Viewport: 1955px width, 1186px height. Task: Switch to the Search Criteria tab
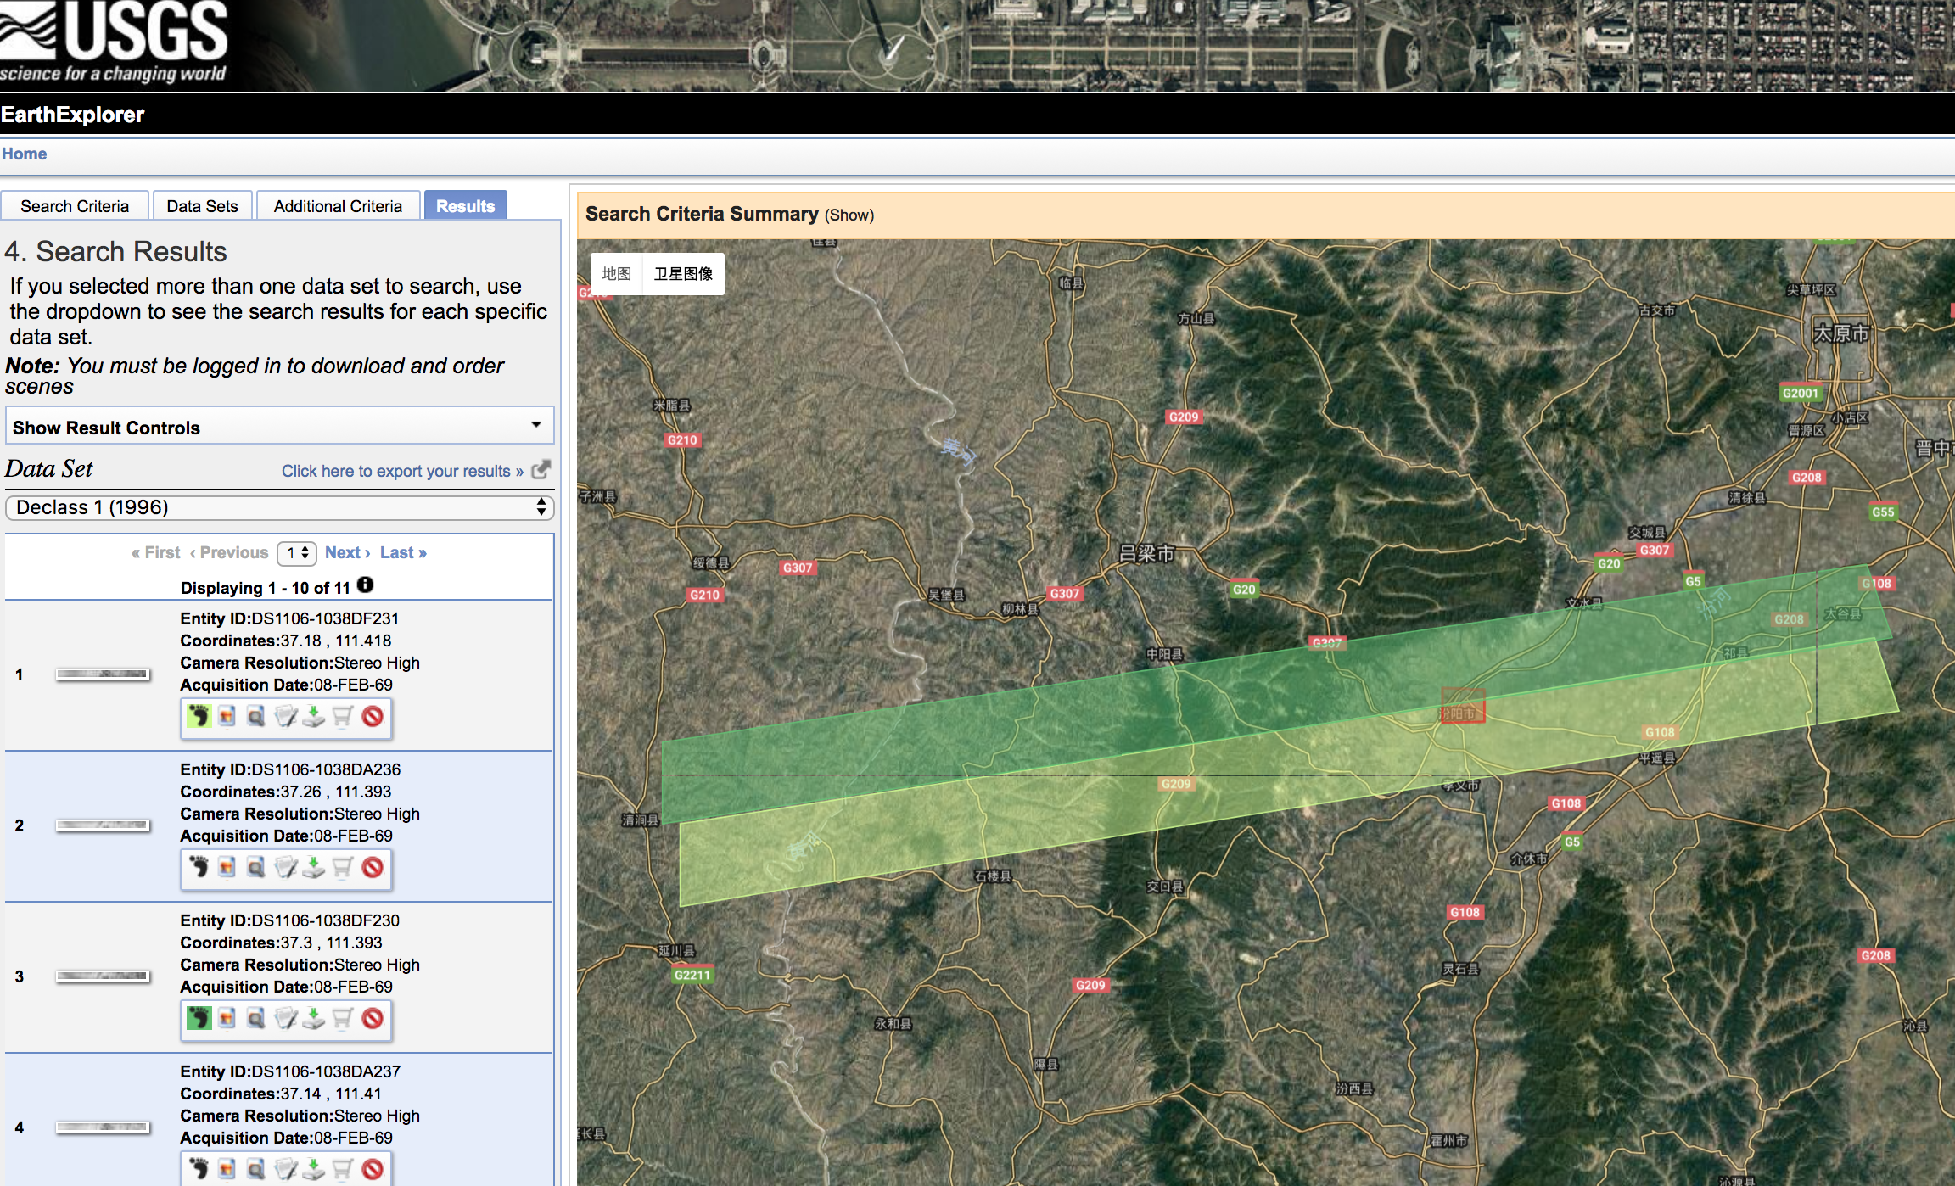[75, 206]
